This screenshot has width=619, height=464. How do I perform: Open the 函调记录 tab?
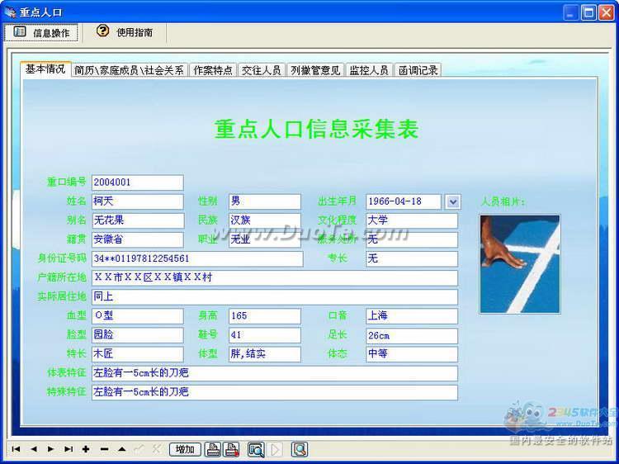click(418, 70)
